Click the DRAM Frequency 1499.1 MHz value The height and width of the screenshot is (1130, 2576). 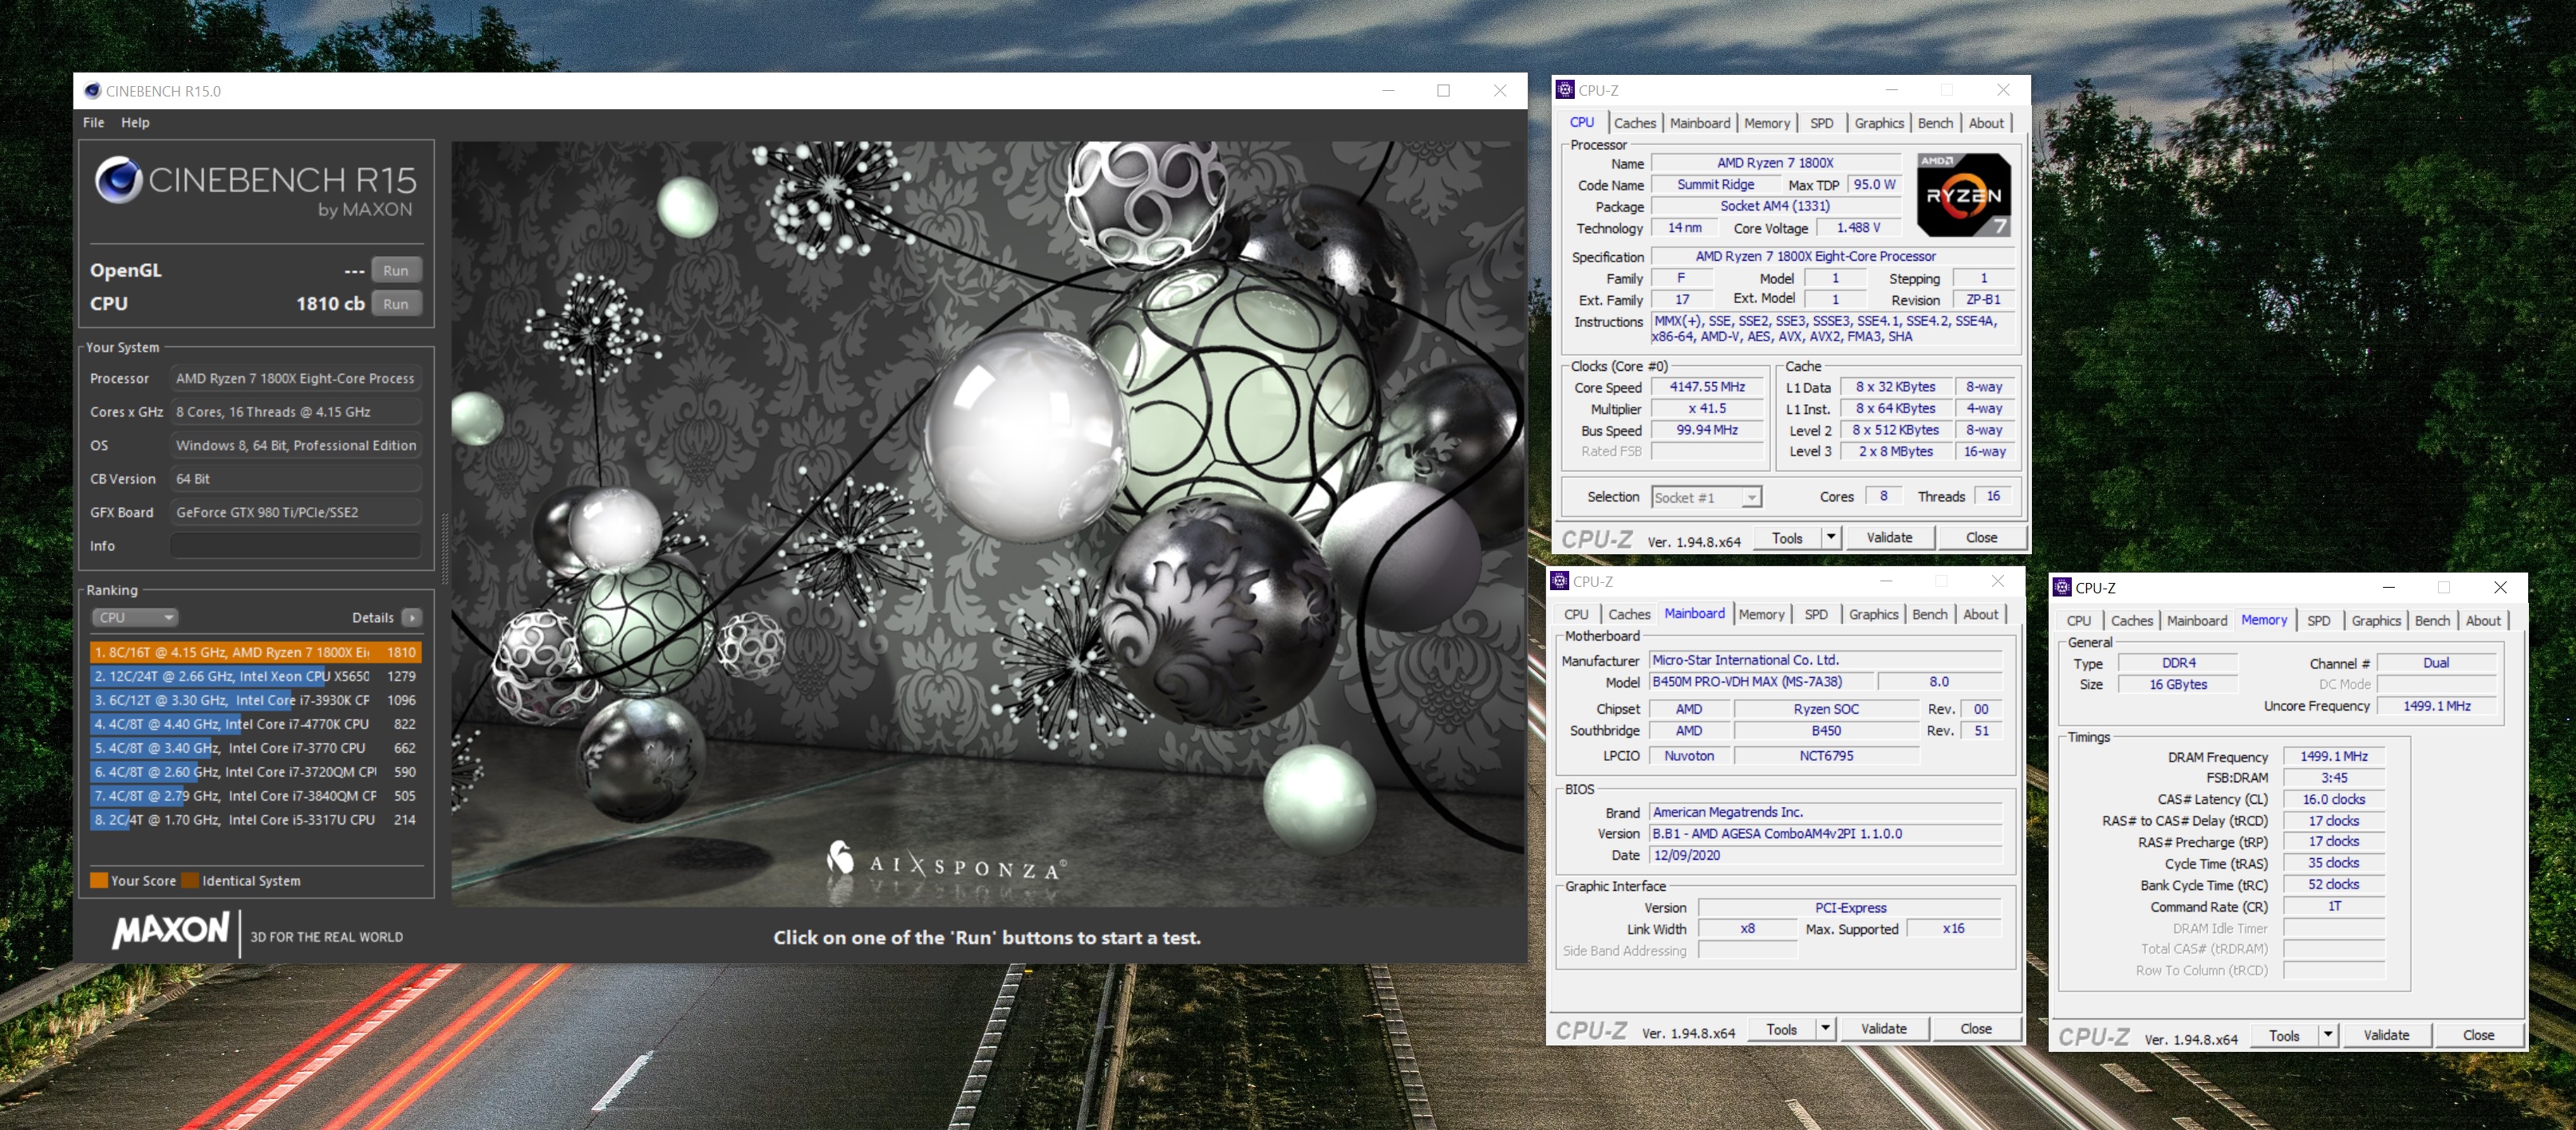click(x=2333, y=757)
